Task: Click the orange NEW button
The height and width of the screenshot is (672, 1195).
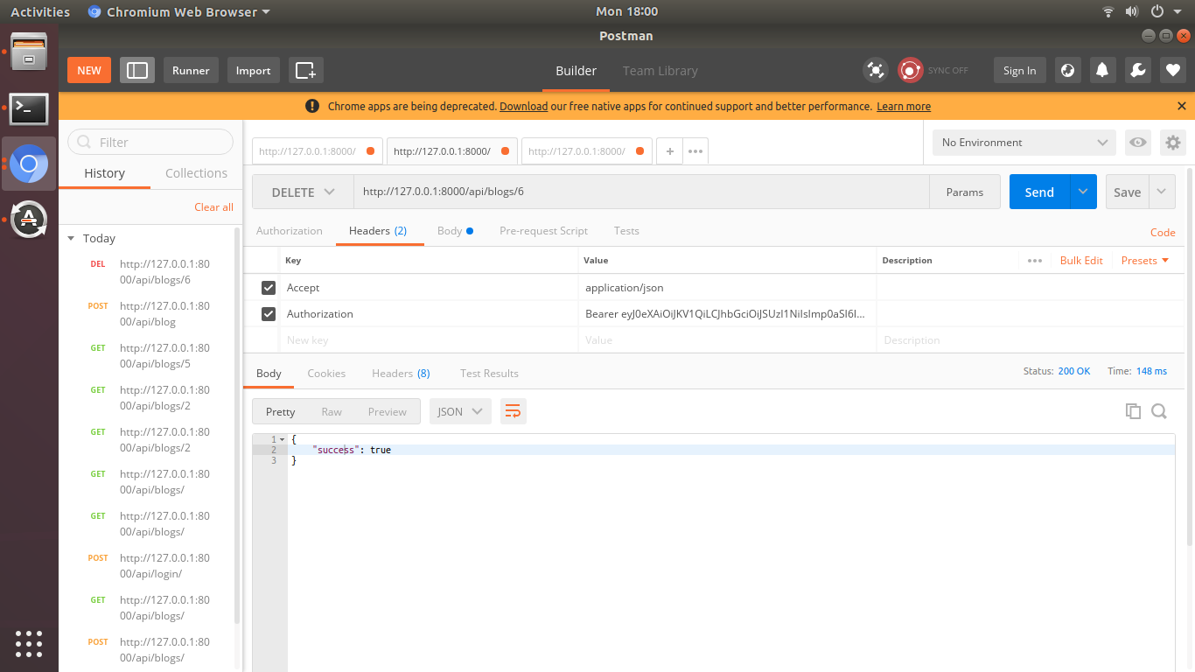Action: click(89, 71)
